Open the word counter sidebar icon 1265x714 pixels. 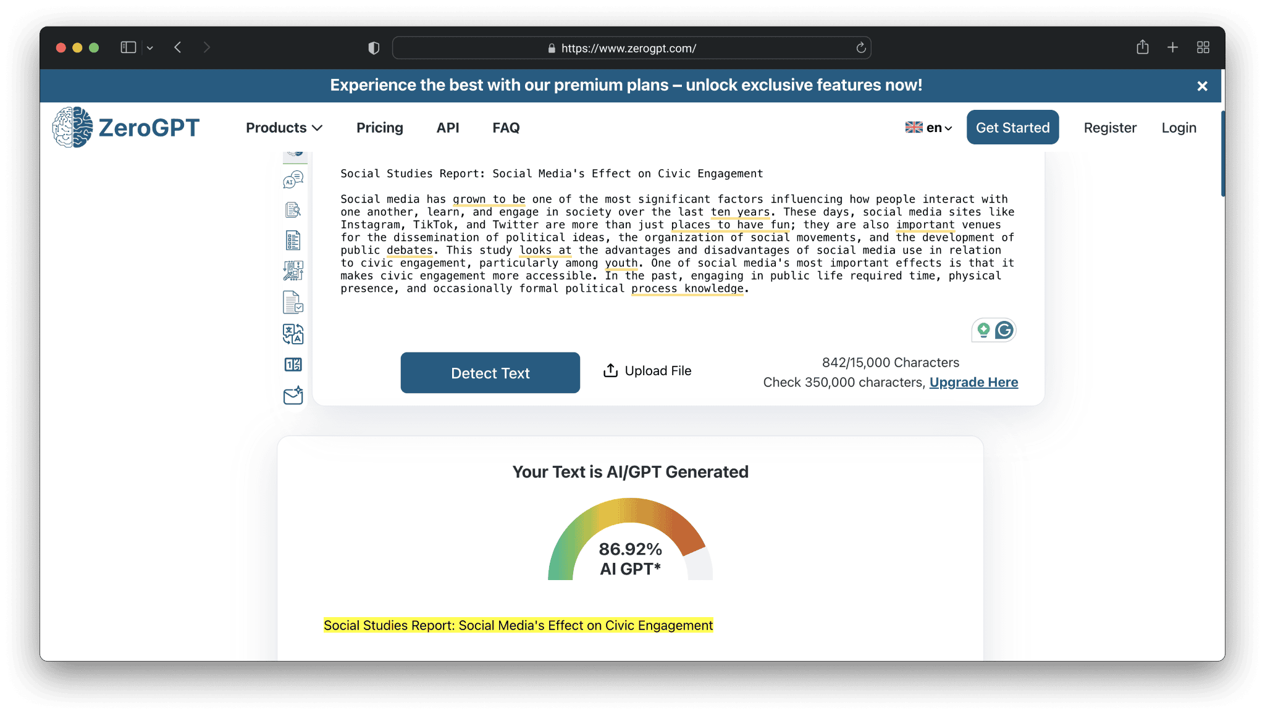point(293,365)
